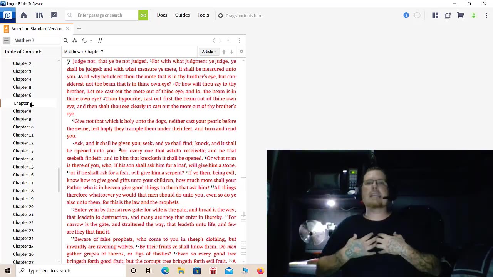The height and width of the screenshot is (277, 493).
Task: Edit the Matthew 7 reference box
Action: click(37, 40)
